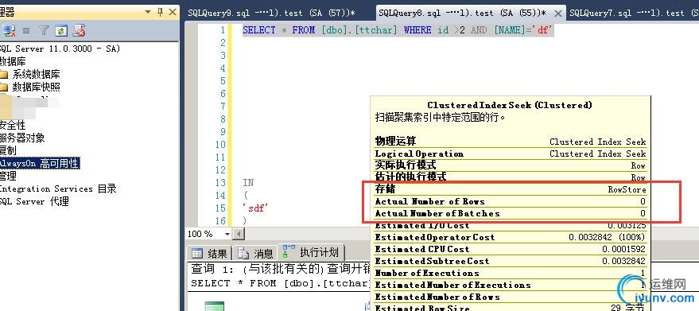Select the SQL Server 代理 node
The height and width of the screenshot is (311, 699).
pyautogui.click(x=34, y=201)
